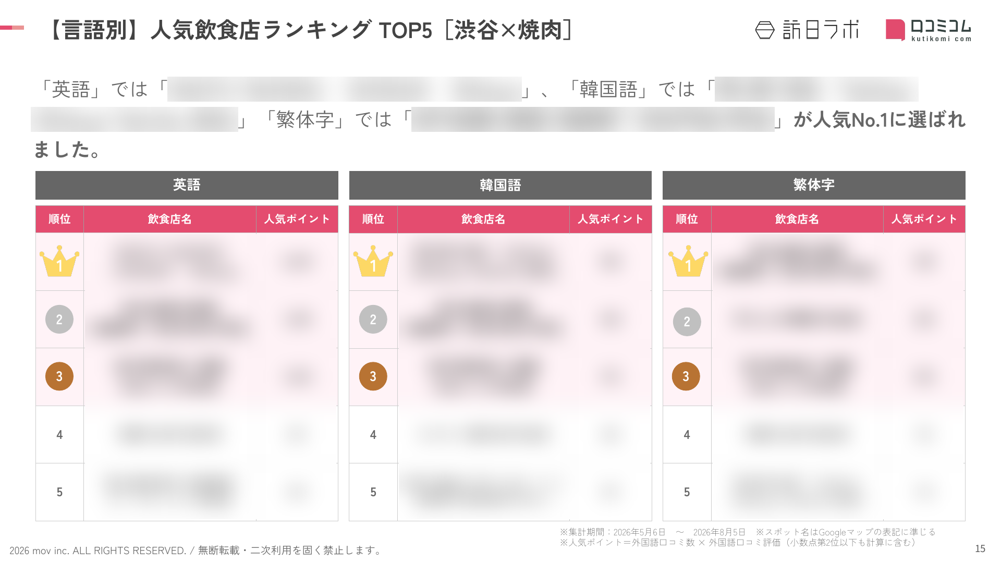The height and width of the screenshot is (563, 1001).
Task: Click the 飲食店名 column header under 英語
Action: click(x=170, y=219)
